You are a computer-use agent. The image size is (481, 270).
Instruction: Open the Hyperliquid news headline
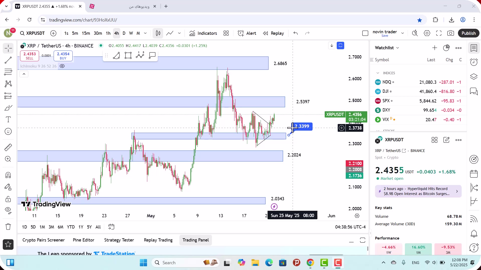pos(418,191)
